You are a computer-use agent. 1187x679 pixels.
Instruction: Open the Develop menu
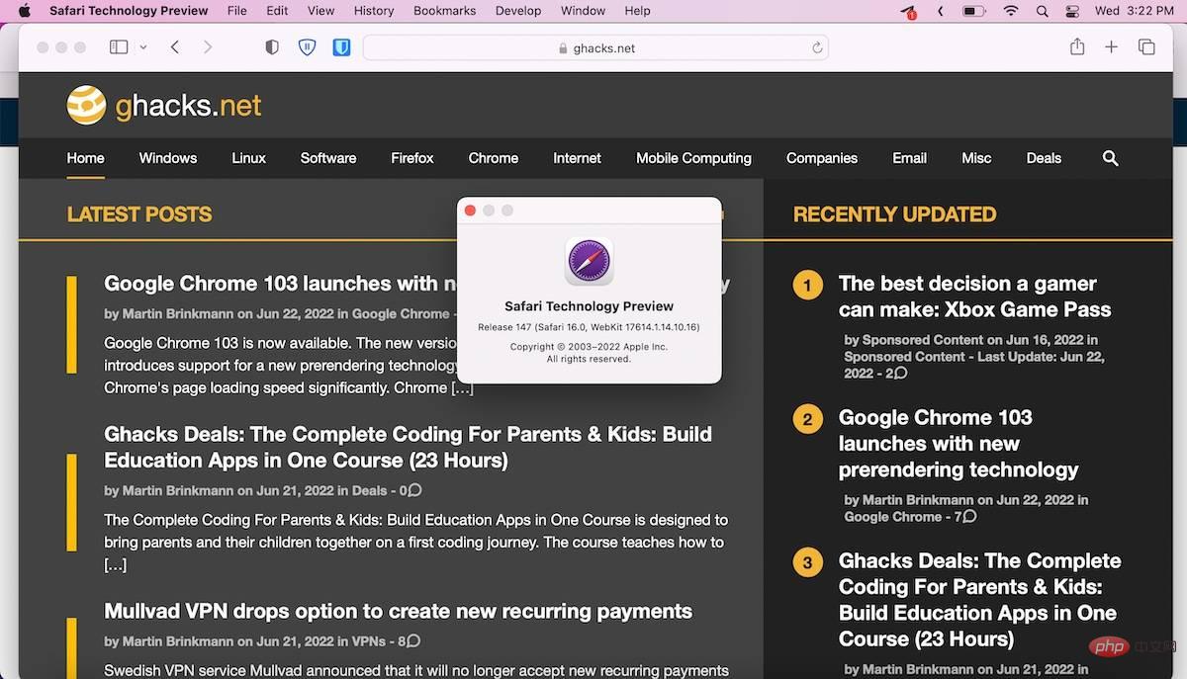click(517, 11)
